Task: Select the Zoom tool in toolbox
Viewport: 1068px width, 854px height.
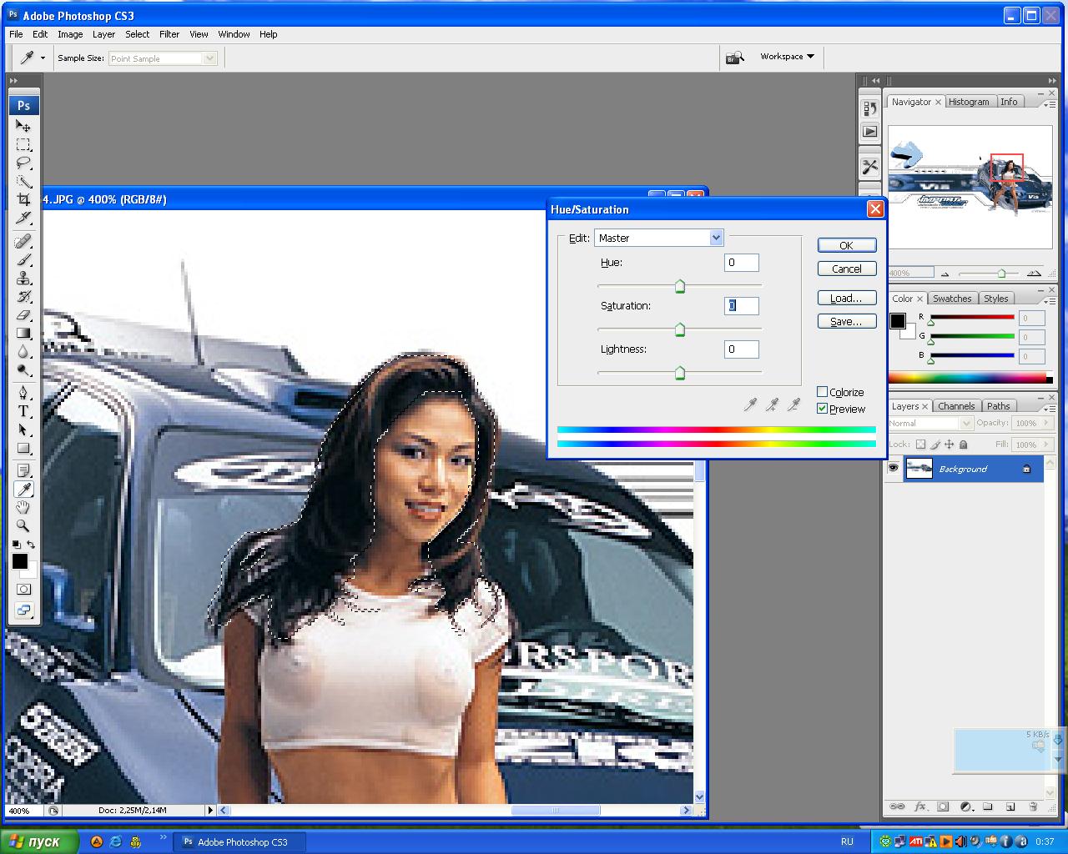Action: click(23, 526)
